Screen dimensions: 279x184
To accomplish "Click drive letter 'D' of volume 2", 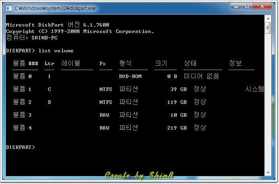I will coord(49,102).
